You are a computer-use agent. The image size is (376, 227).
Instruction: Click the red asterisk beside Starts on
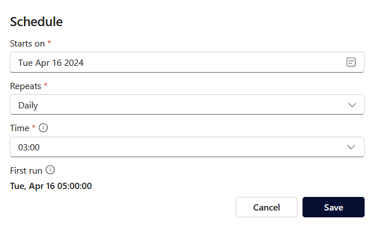point(50,43)
